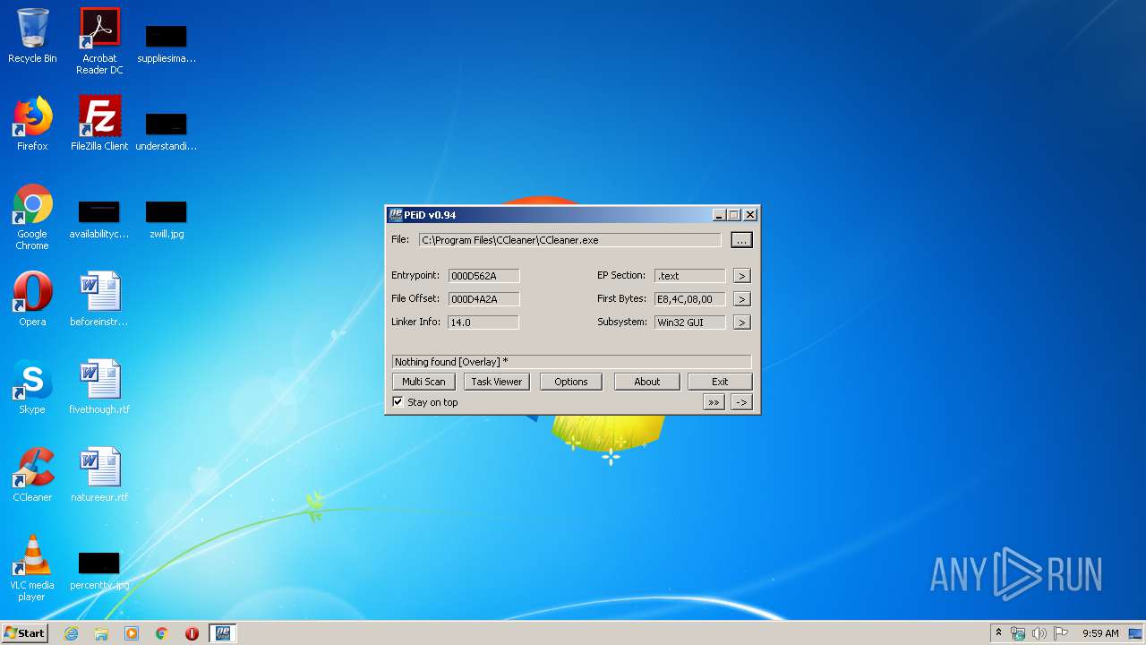This screenshot has height=645, width=1146.
Task: Click the PEiD taskbar button
Action: coord(223,633)
